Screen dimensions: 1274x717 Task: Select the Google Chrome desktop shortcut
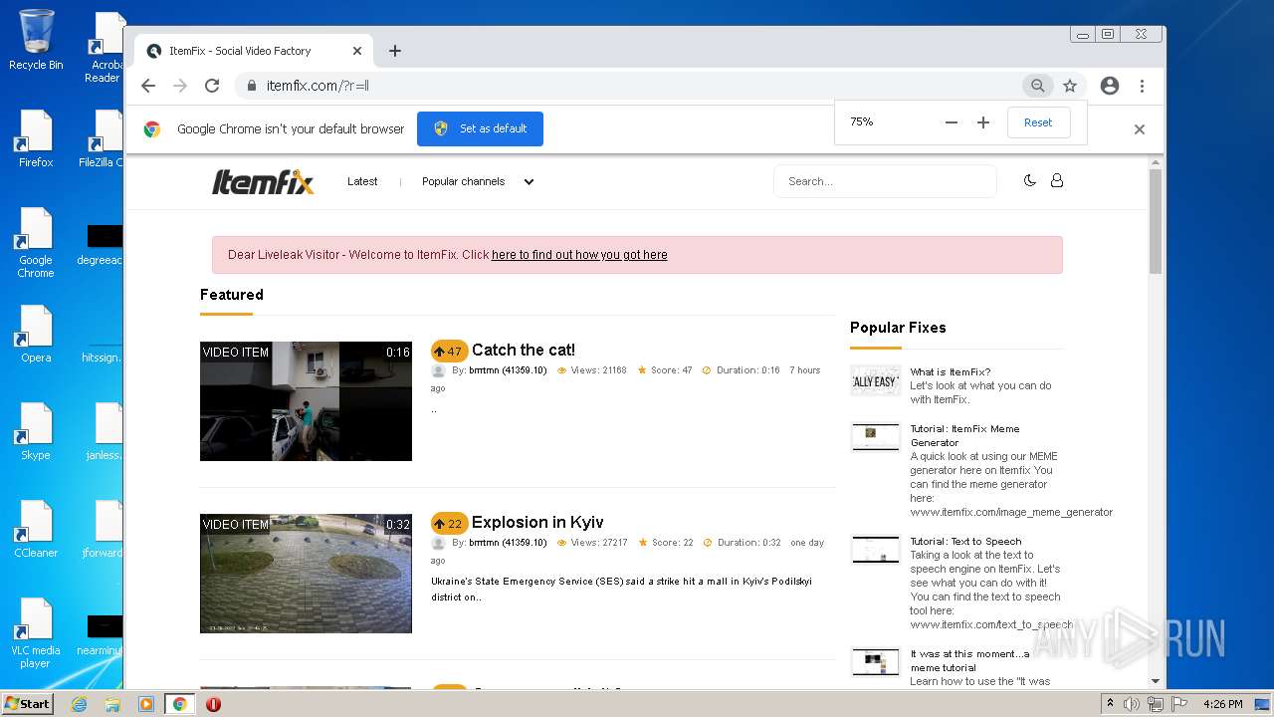35,242
